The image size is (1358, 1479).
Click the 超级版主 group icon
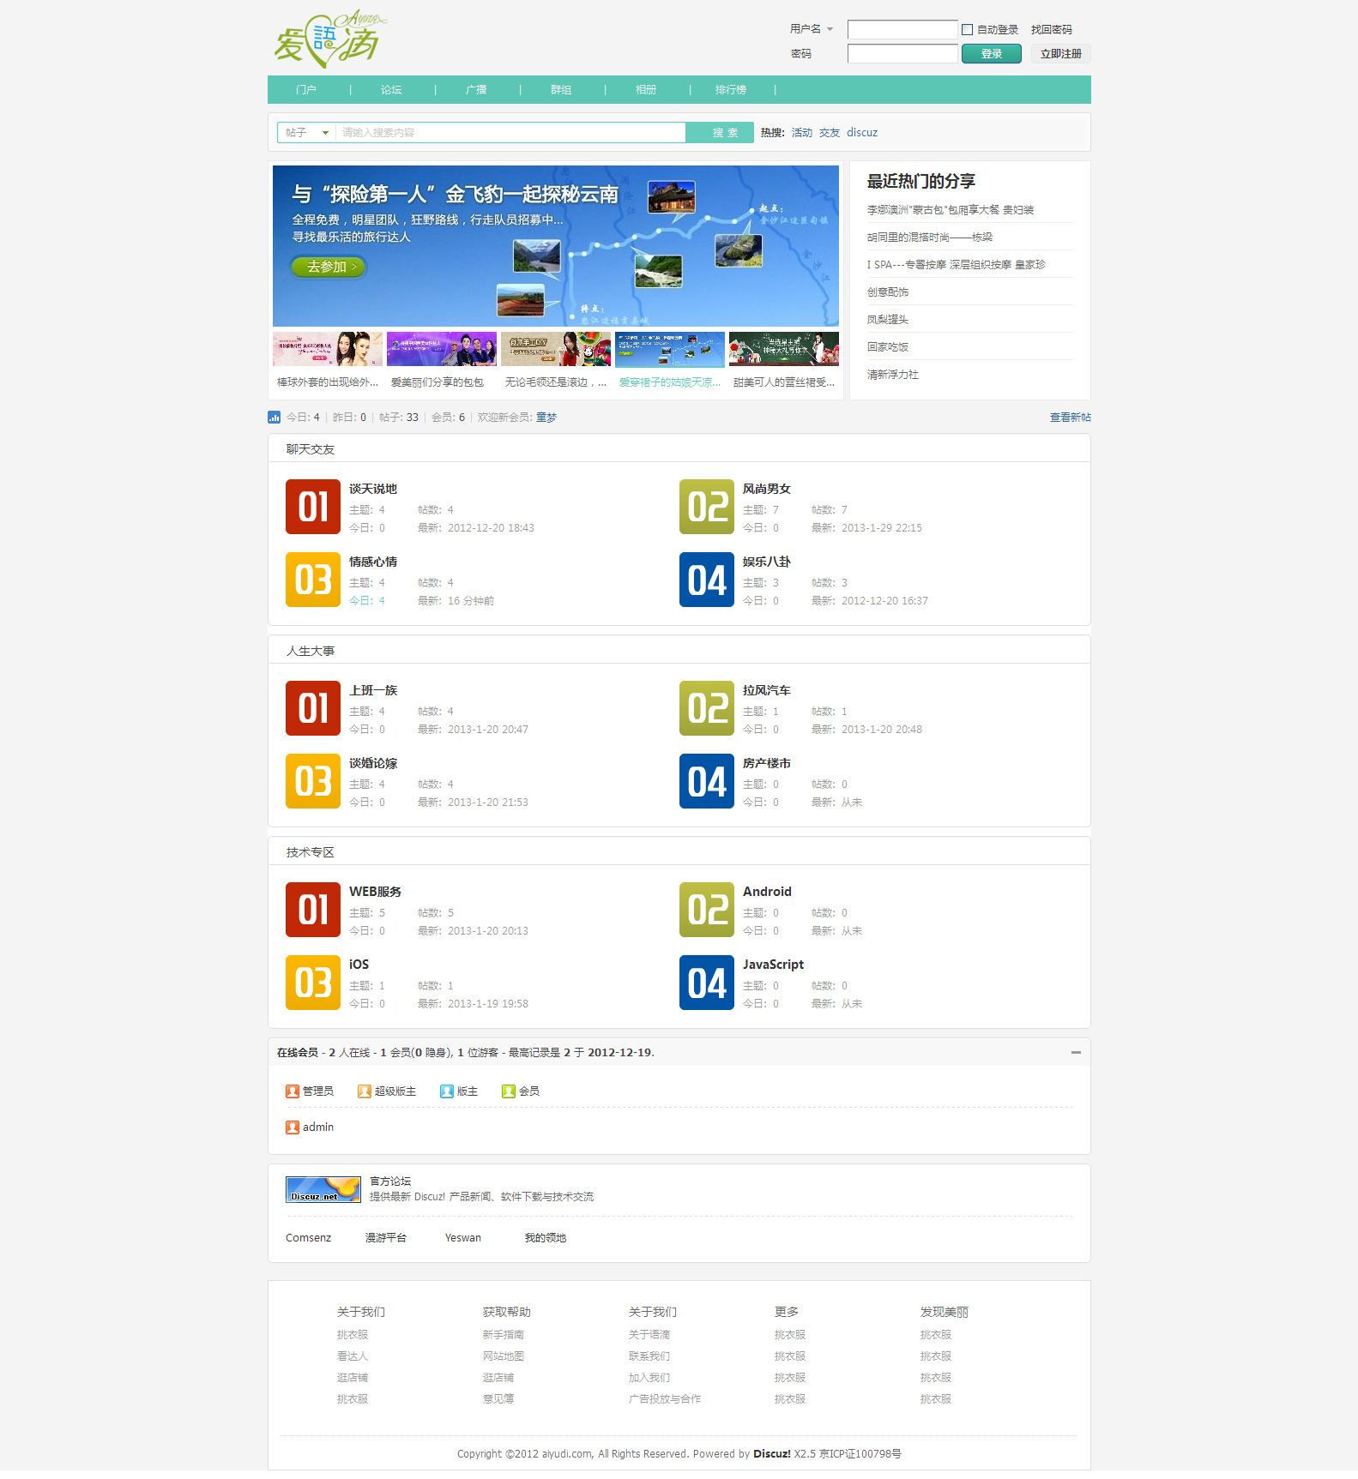pos(365,1091)
